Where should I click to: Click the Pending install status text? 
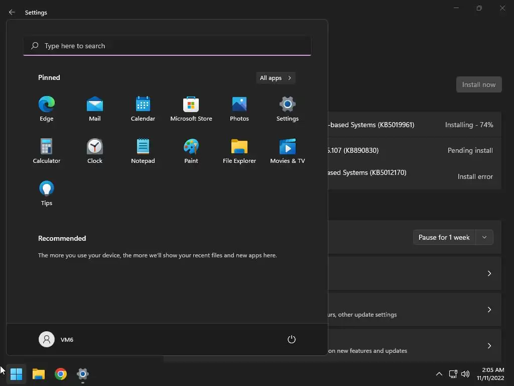[470, 150]
